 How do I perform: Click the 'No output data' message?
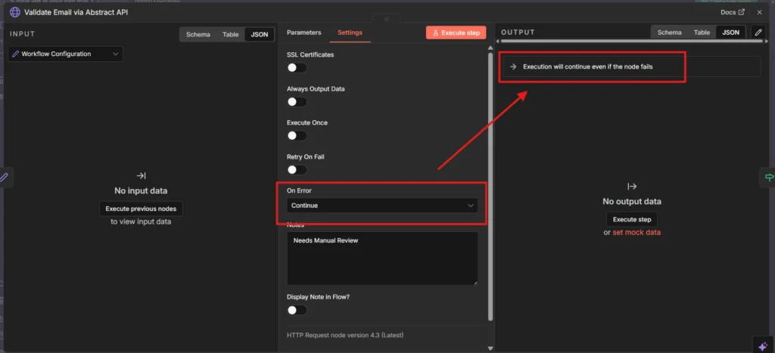pos(632,201)
